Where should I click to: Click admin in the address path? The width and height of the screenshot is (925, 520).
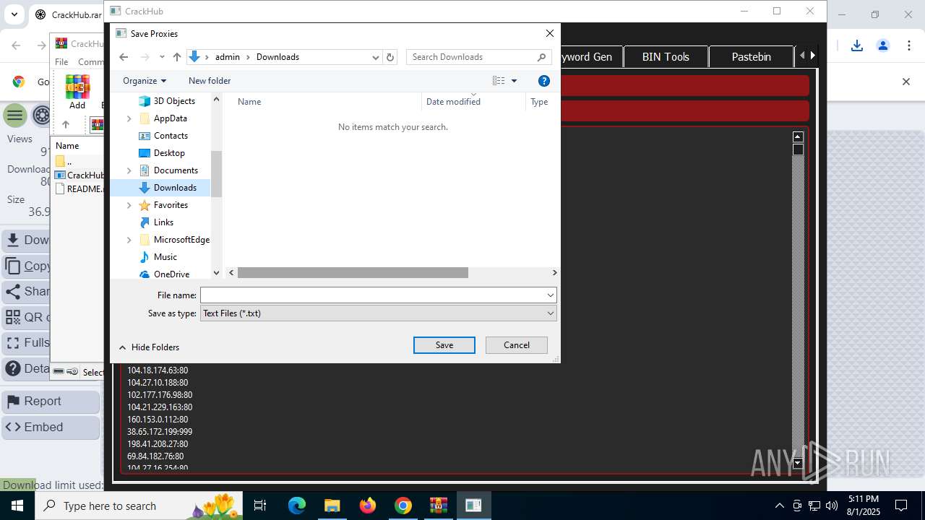228,57
